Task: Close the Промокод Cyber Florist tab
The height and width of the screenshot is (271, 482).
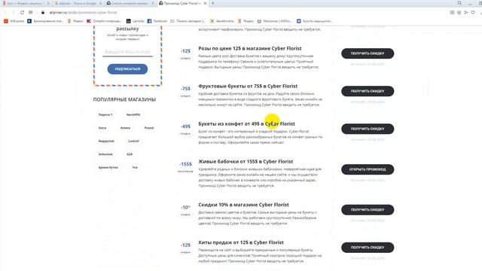Action: [x=206, y=3]
